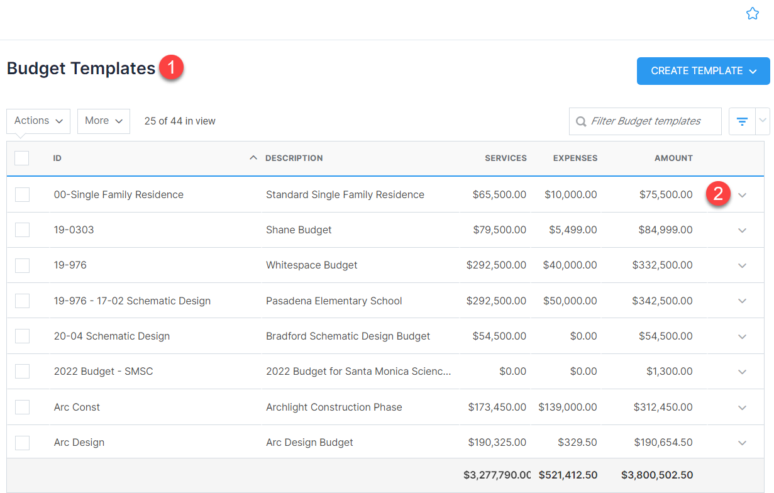Open the Arc Design template link
The width and height of the screenshot is (774, 493).
[79, 442]
